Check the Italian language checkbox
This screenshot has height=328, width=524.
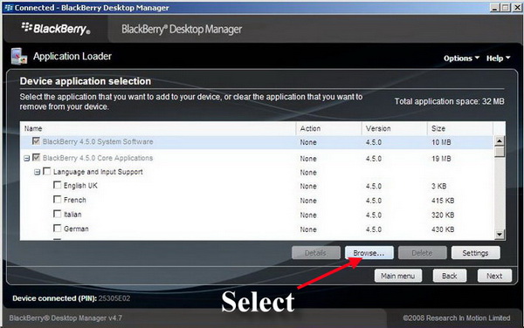57,214
